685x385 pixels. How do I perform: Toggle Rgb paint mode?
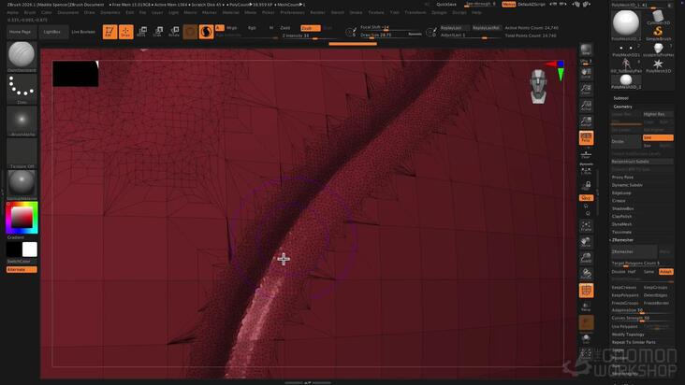[x=252, y=28]
